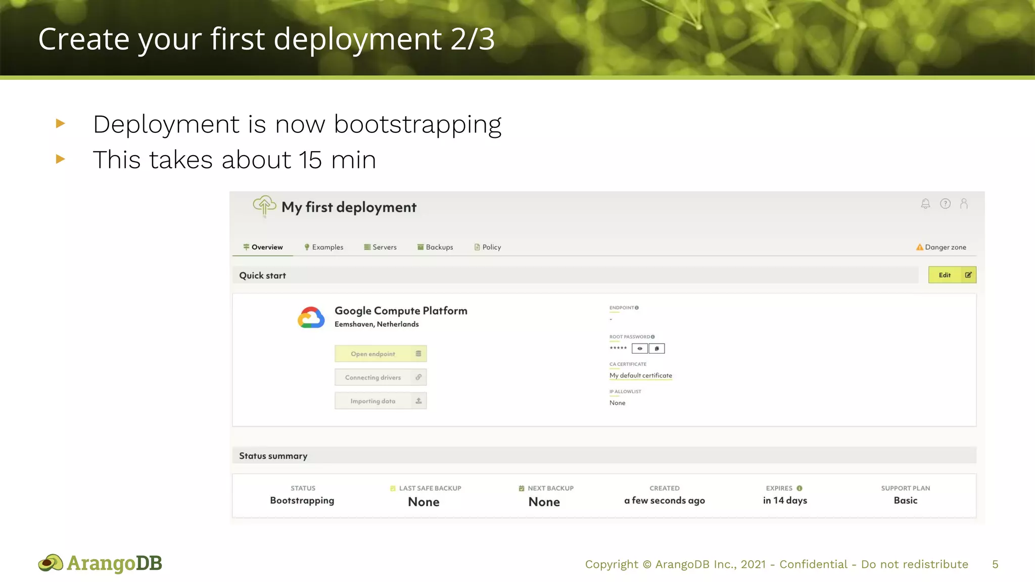Screen dimensions: 1035x582
Task: Click the My first deployment title
Action: [349, 207]
